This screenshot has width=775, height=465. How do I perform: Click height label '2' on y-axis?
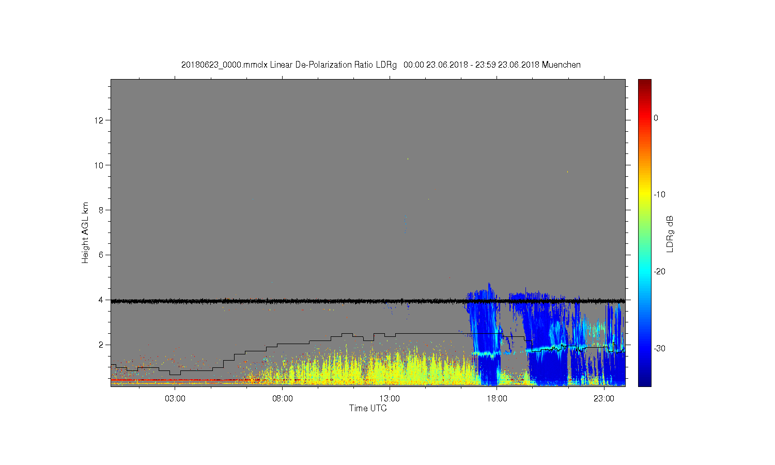coord(101,345)
